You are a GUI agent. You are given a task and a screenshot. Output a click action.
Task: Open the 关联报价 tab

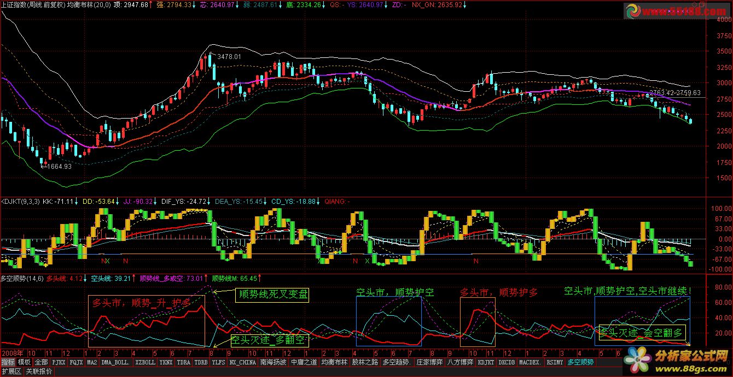[38, 372]
